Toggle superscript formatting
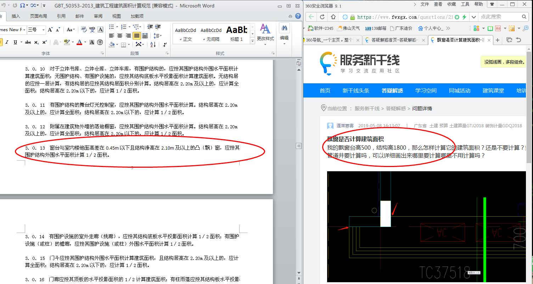The width and height of the screenshot is (533, 284). 44,42
